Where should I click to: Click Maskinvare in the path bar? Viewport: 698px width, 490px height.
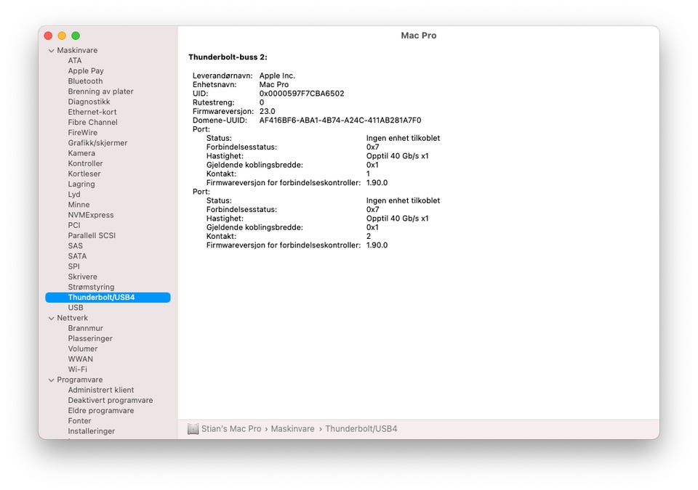pos(292,429)
